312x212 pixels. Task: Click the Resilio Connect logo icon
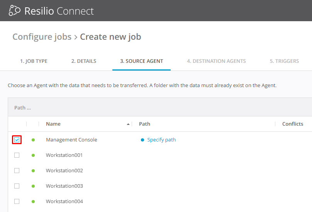click(x=15, y=11)
